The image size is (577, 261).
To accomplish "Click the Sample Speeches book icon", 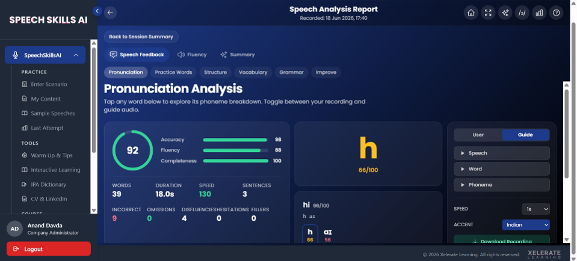I will (25, 113).
